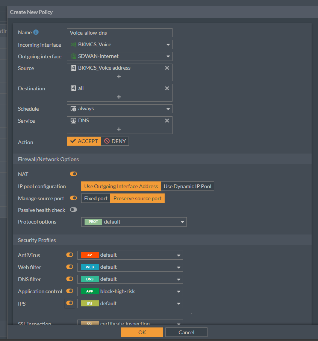Click OK to save policy
This screenshot has width=318, height=341.
click(x=142, y=332)
